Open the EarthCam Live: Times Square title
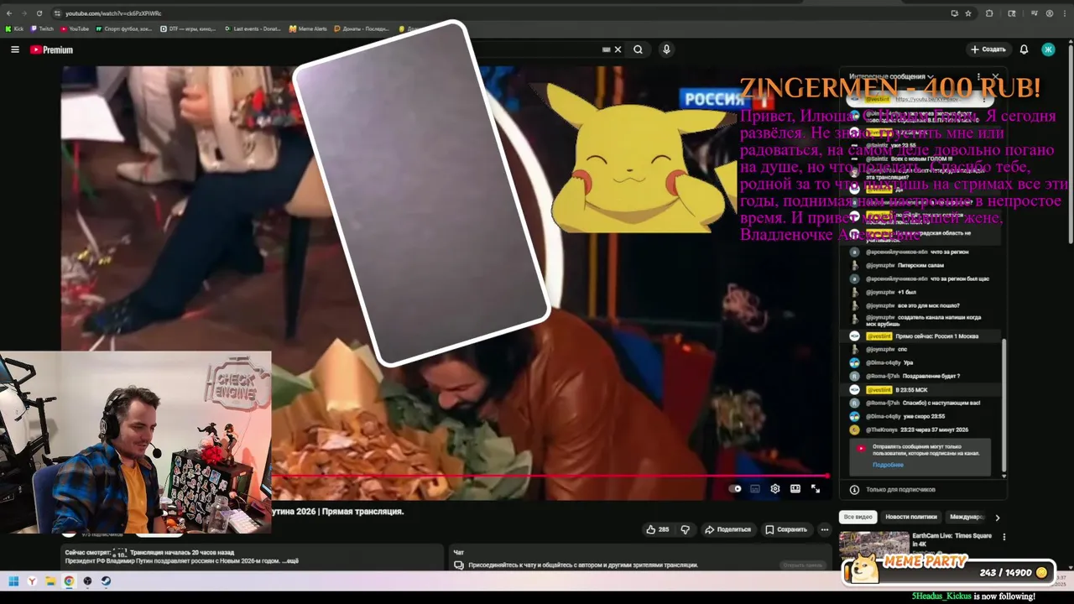The image size is (1074, 604). 952,540
